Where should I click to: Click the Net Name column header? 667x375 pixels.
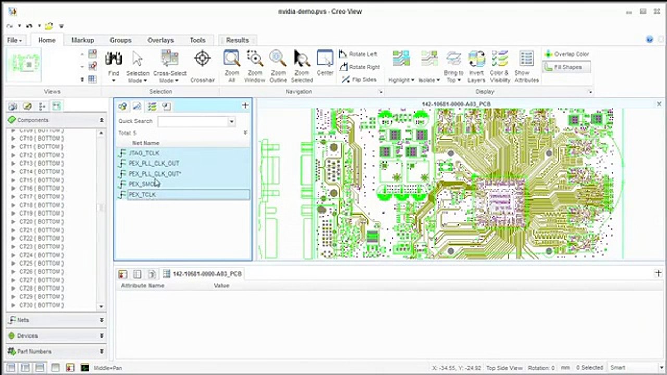click(x=146, y=143)
